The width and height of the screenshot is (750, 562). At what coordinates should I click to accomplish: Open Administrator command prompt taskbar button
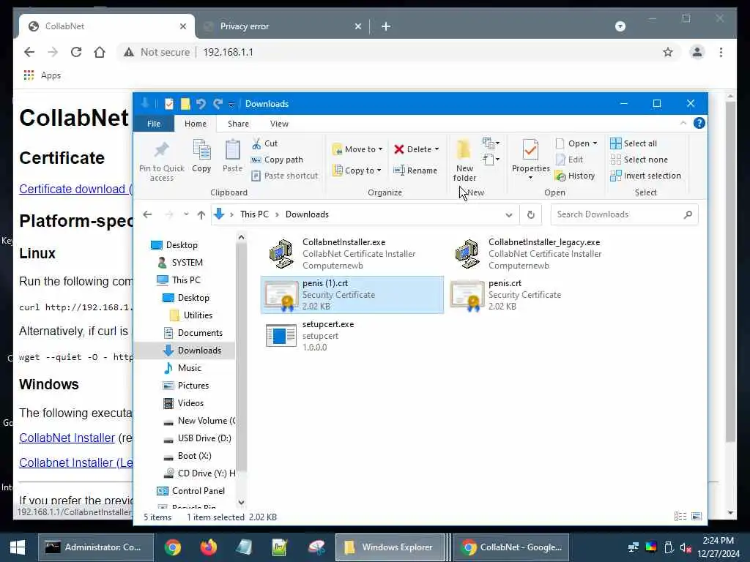(x=96, y=547)
